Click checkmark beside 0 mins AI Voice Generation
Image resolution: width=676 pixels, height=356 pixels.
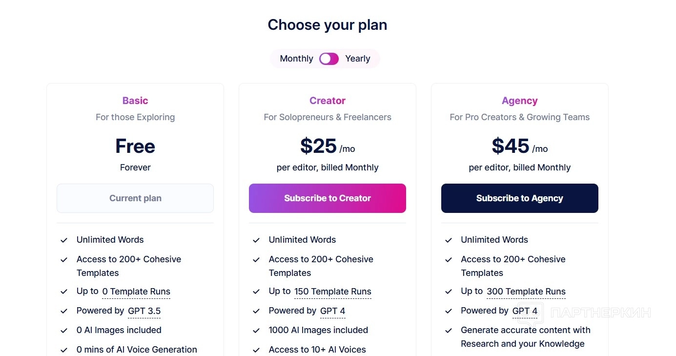click(64, 350)
